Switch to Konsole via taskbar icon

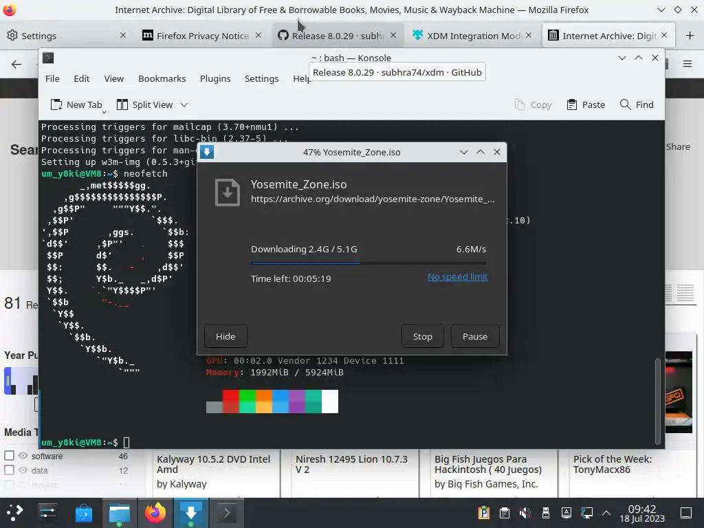[x=227, y=513]
